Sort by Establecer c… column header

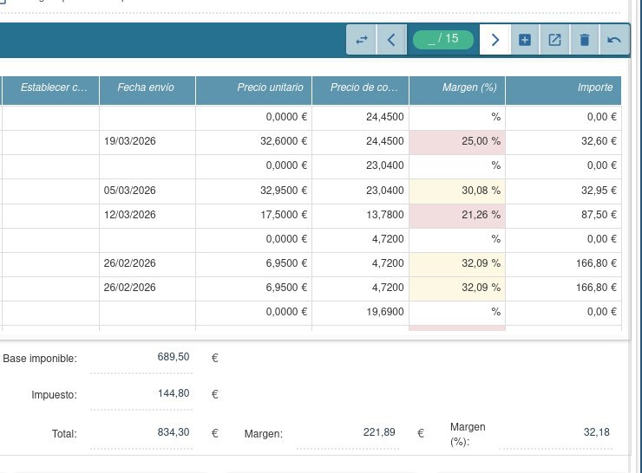(51, 90)
